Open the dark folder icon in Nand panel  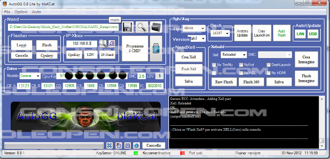click(x=156, y=27)
